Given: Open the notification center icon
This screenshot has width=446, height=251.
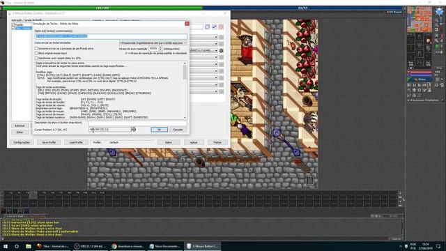Looking at the screenshot, I should [x=438, y=246].
